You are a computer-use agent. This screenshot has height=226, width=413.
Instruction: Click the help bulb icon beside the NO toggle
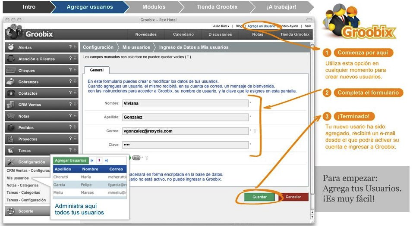(147, 158)
